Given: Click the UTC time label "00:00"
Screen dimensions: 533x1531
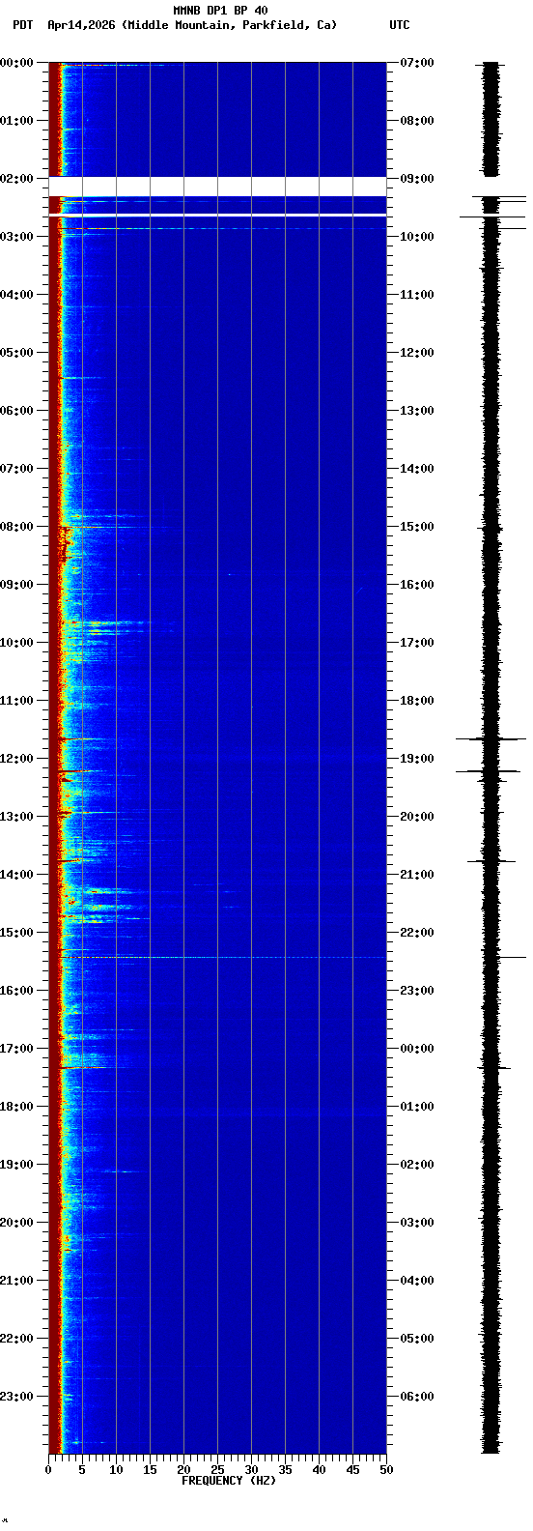Looking at the screenshot, I should coord(417,1049).
